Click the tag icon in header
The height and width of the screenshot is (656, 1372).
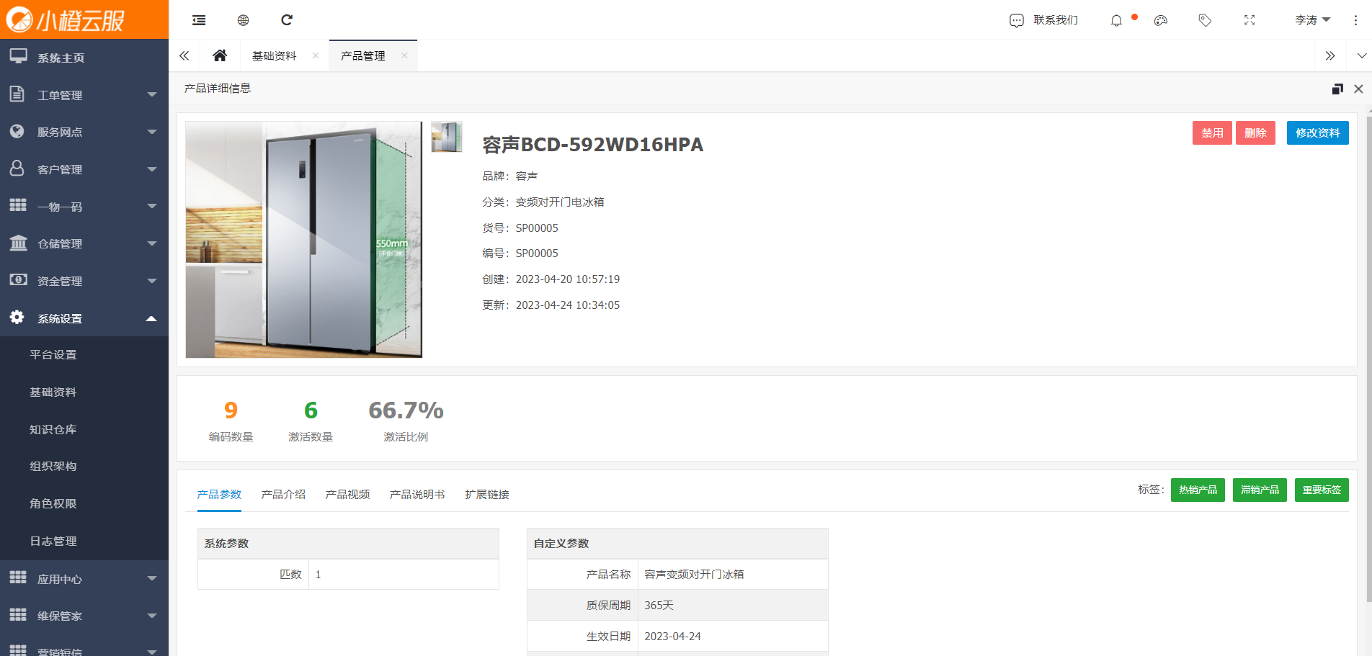[x=1205, y=20]
